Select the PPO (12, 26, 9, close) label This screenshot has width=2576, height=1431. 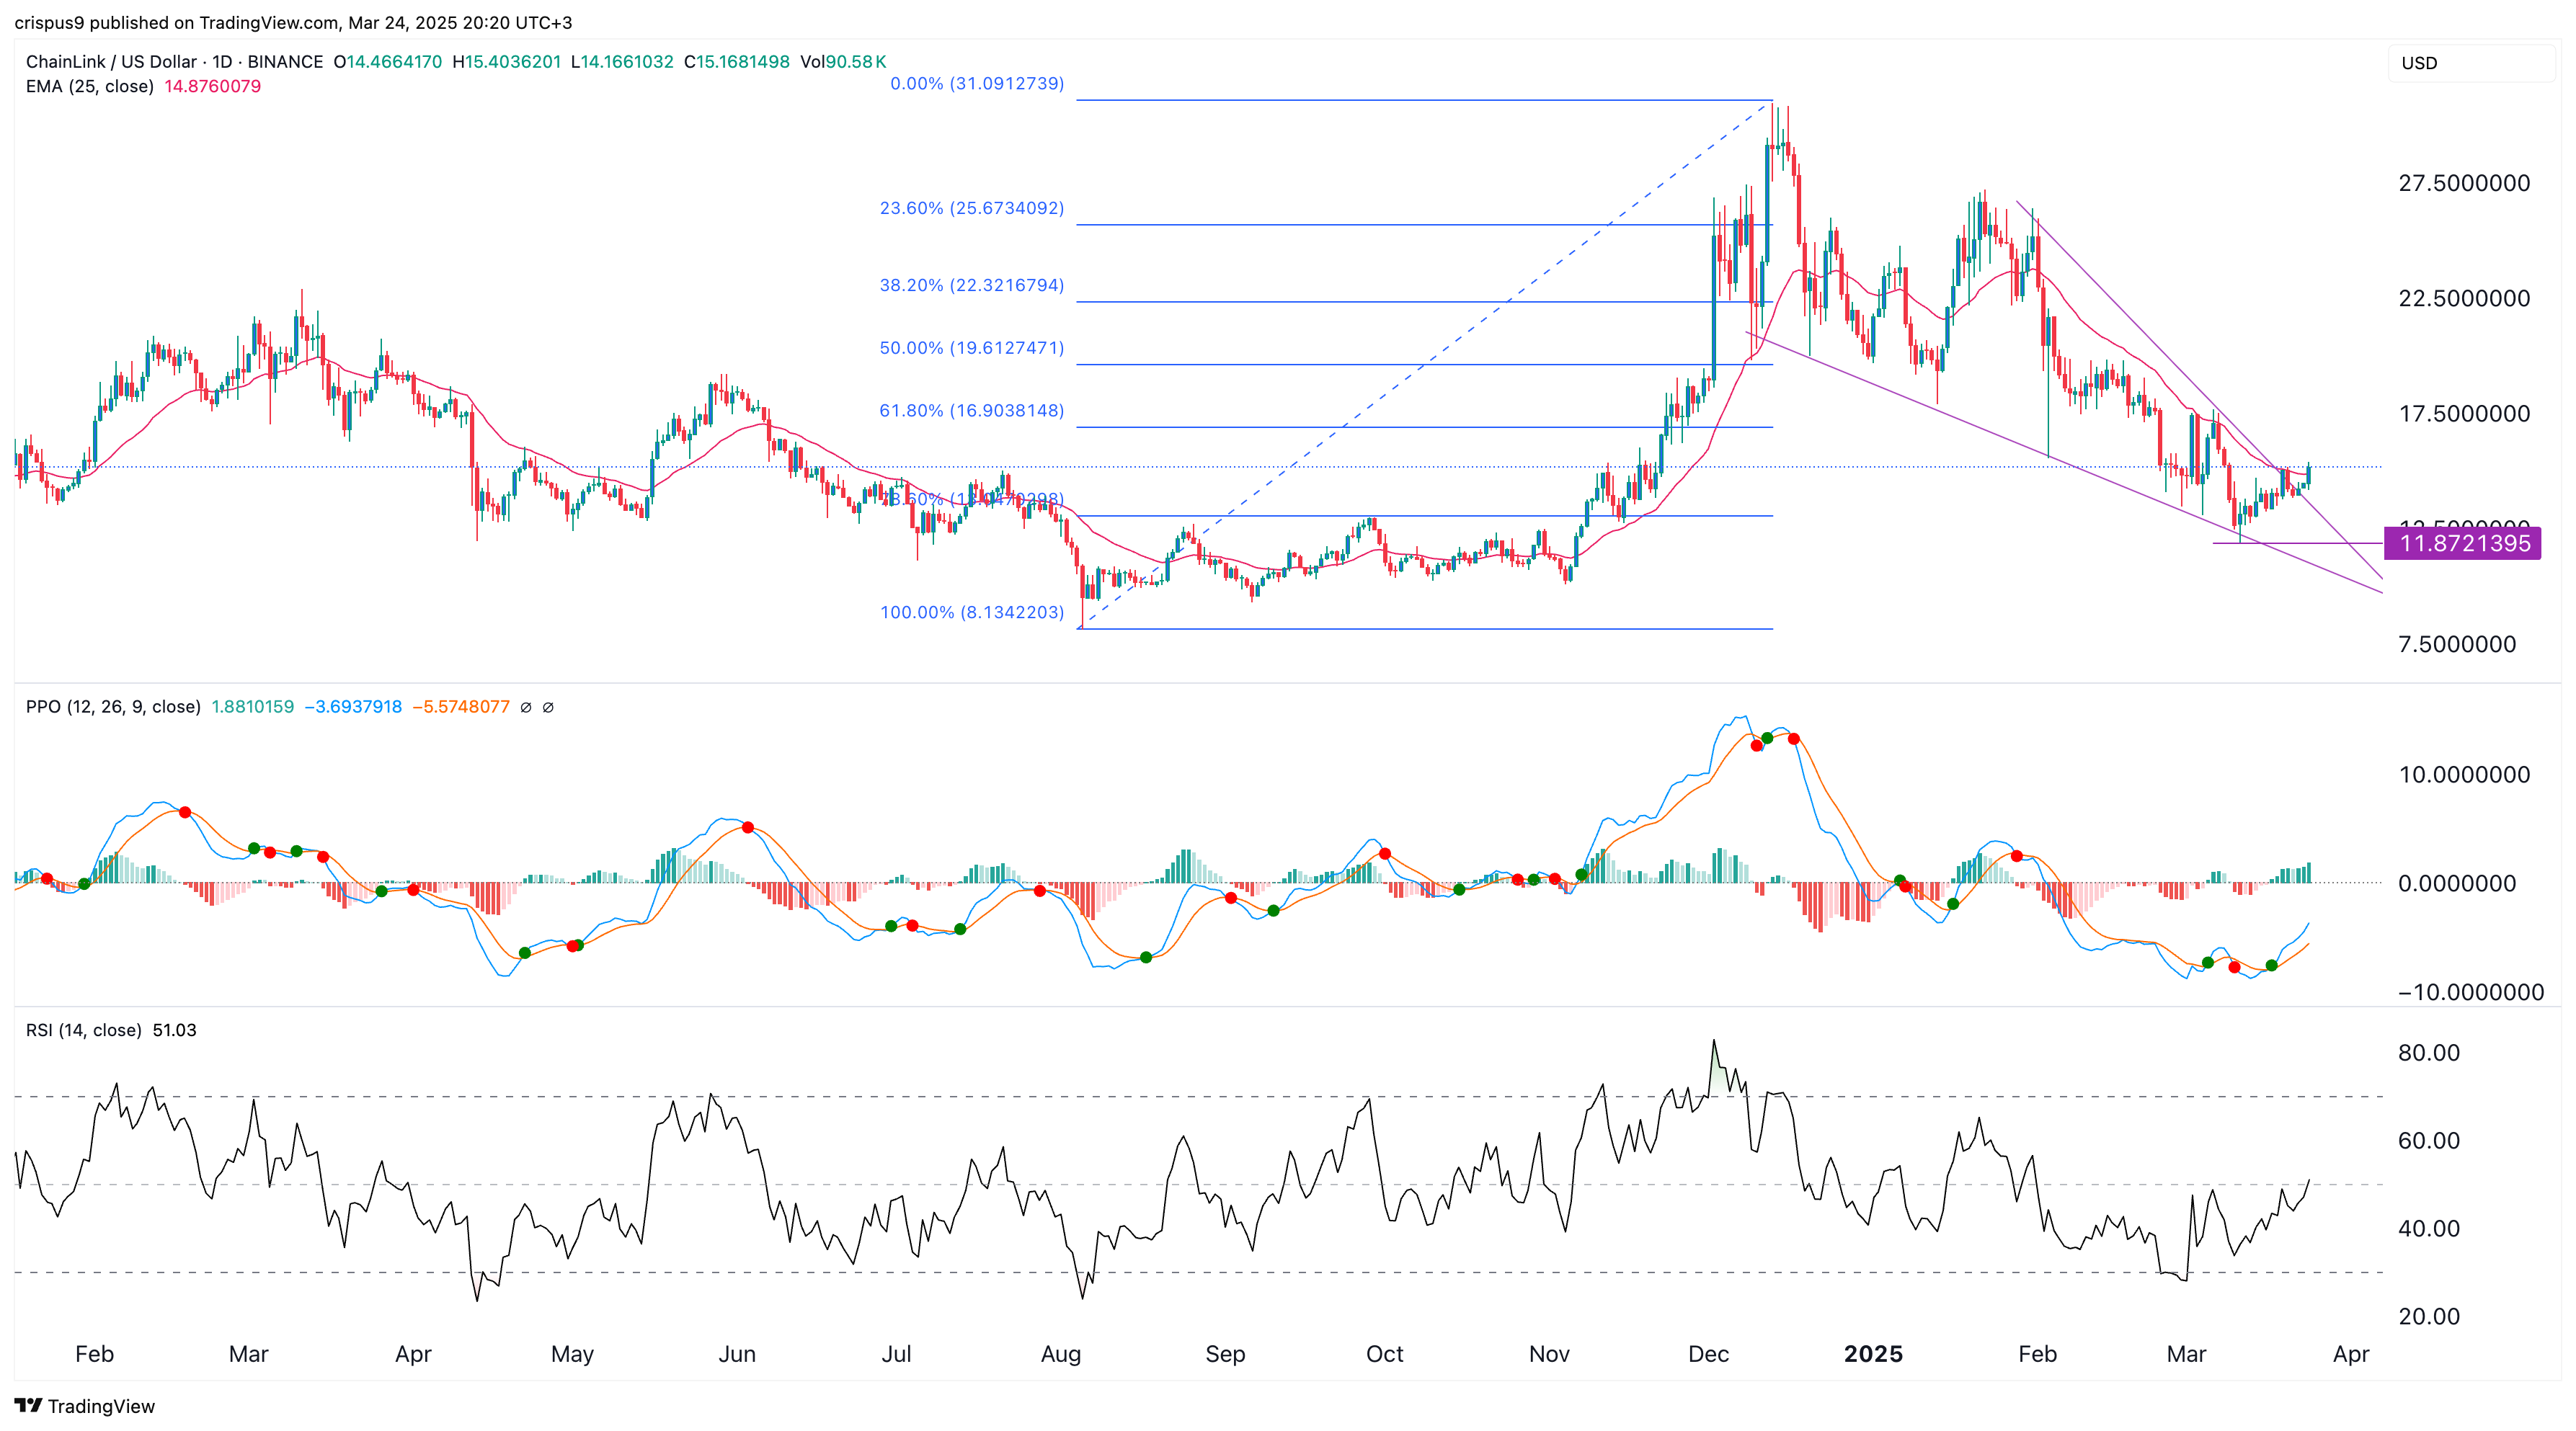(x=113, y=707)
